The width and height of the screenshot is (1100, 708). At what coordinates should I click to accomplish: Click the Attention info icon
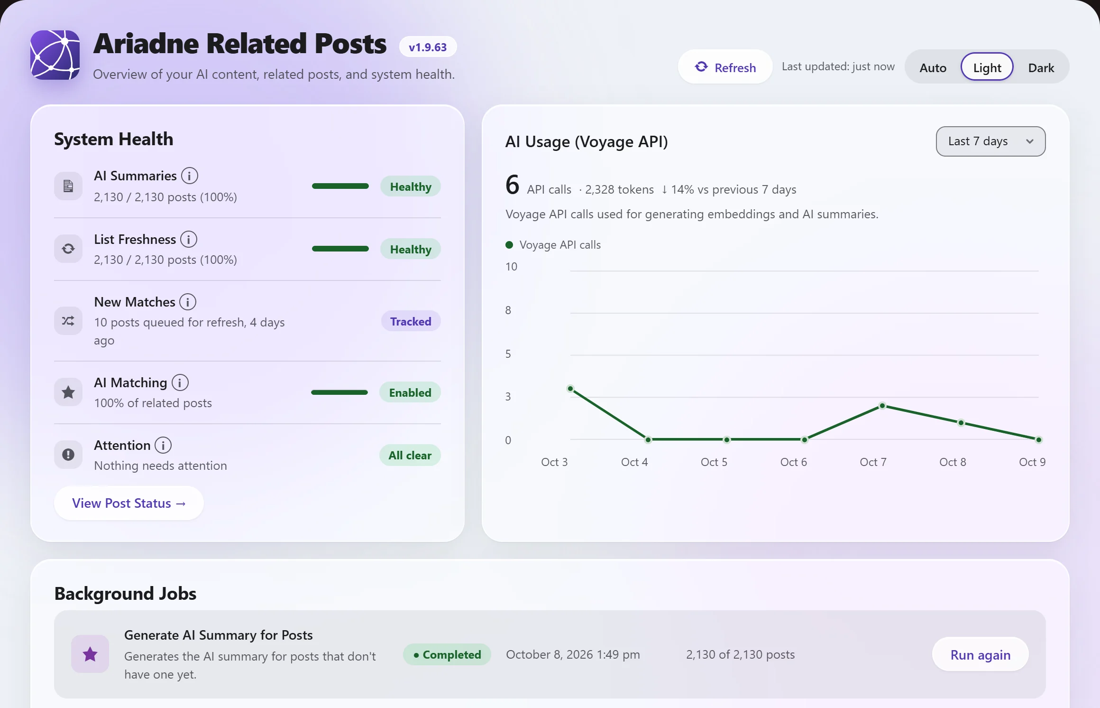163,445
